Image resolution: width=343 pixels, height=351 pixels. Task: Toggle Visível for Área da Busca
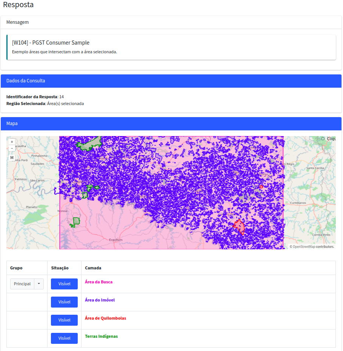pos(64,284)
